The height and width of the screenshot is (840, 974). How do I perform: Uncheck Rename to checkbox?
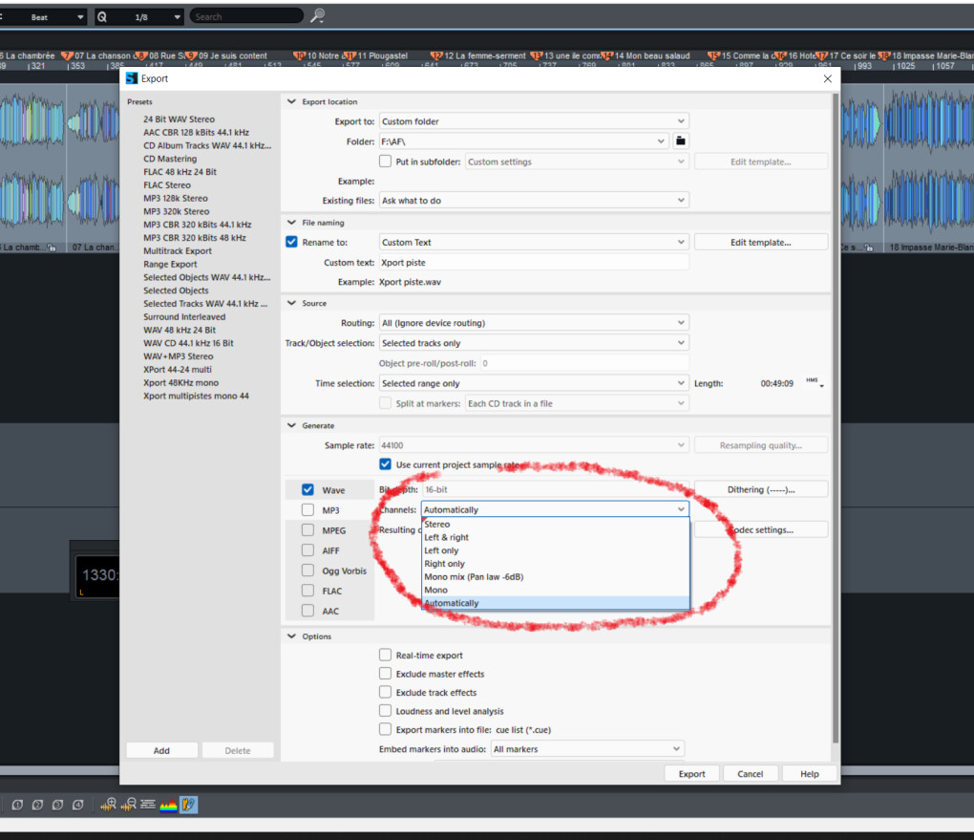click(x=291, y=242)
